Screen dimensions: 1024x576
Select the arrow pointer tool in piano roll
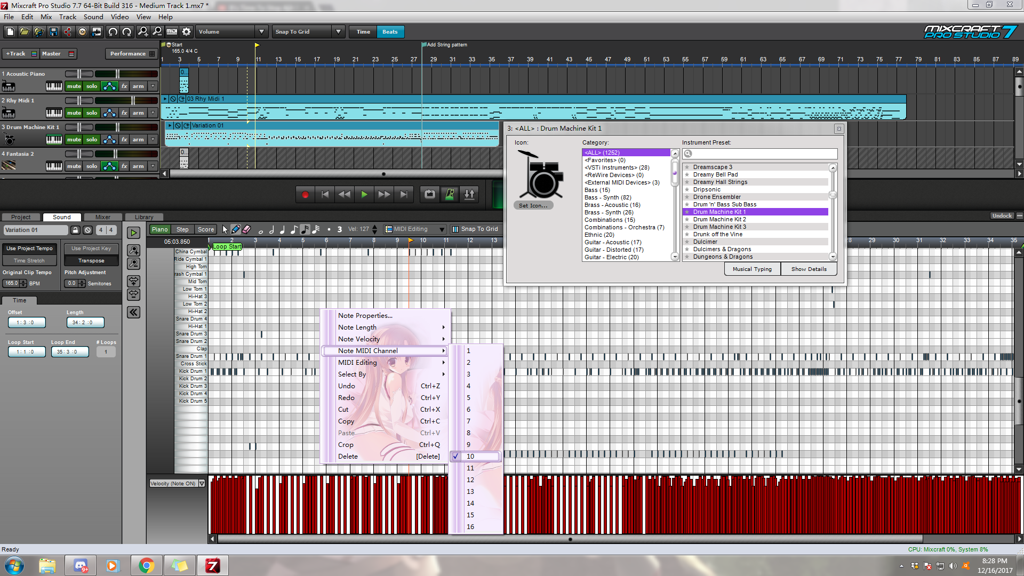pos(225,229)
